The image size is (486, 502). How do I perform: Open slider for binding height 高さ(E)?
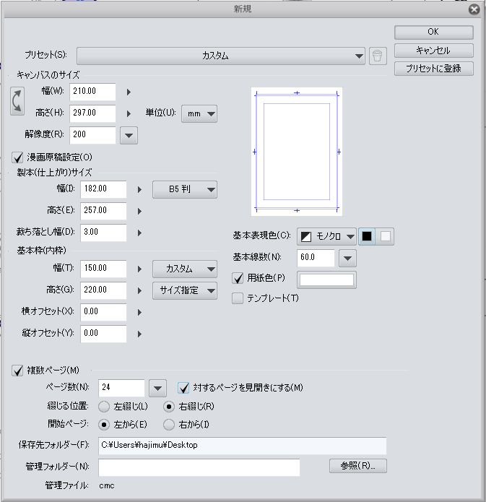point(139,212)
